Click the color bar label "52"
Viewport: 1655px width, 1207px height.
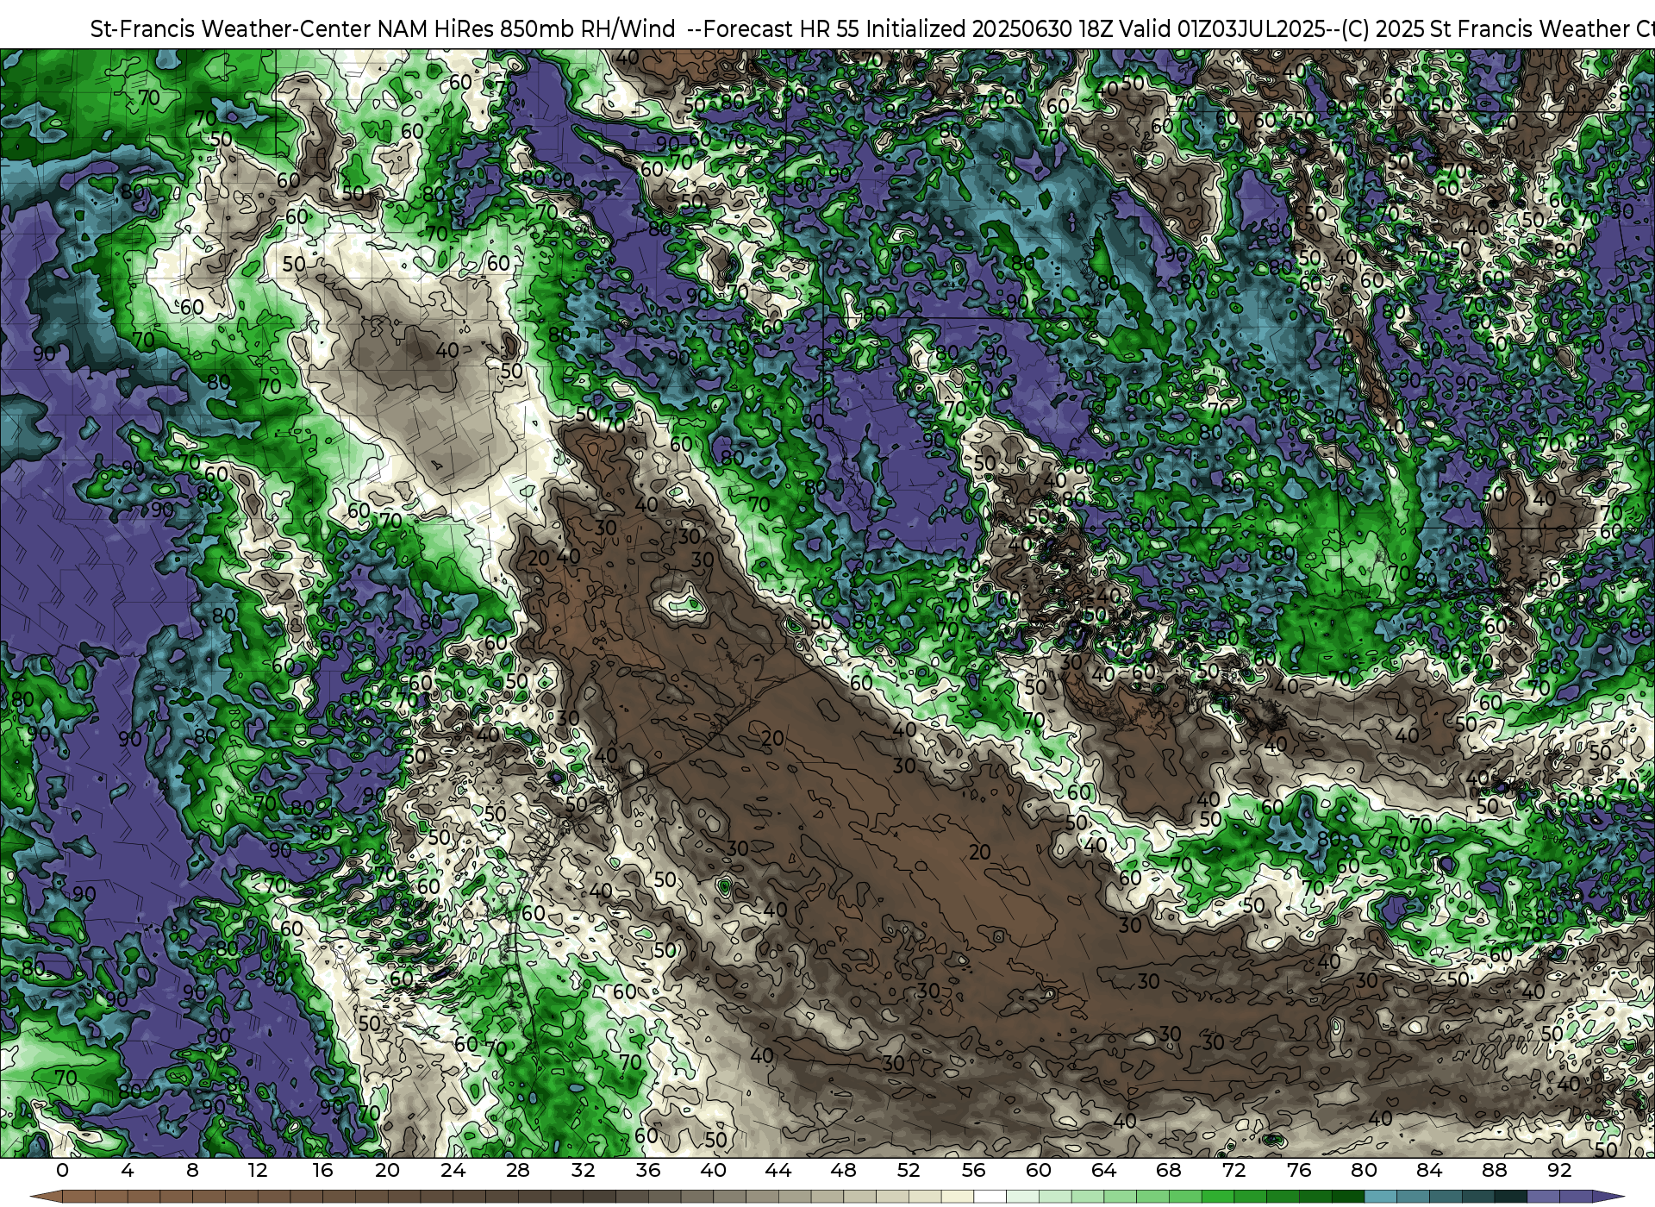point(909,1171)
